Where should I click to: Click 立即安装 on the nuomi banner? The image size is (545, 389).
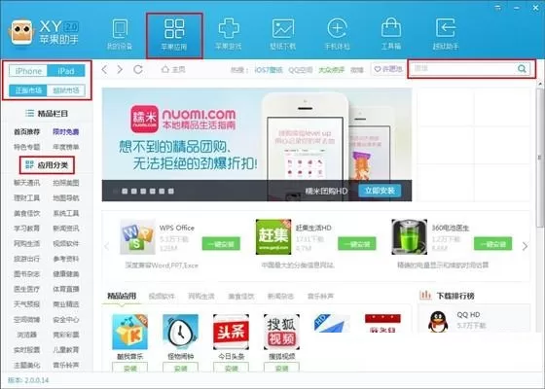click(380, 191)
